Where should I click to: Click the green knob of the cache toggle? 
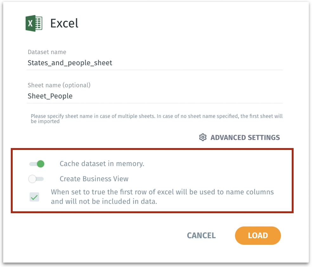40,164
